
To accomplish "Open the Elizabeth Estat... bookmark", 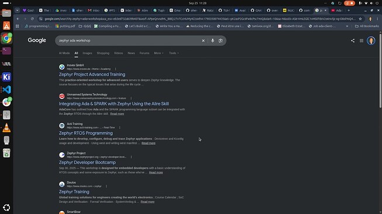I will click(291, 26).
